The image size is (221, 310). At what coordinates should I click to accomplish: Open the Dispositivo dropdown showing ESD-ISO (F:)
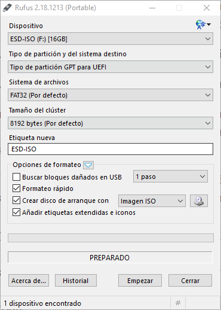pyautogui.click(x=110, y=39)
